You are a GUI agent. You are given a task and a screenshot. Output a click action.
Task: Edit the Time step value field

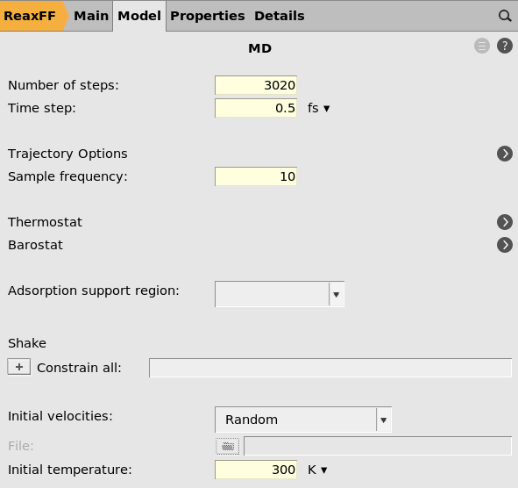(256, 108)
